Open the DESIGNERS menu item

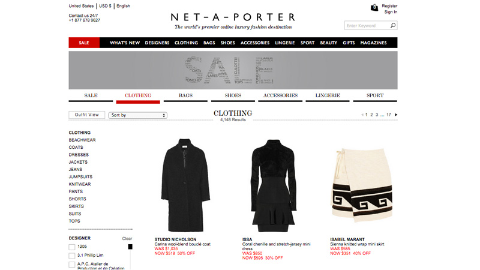coord(157,43)
